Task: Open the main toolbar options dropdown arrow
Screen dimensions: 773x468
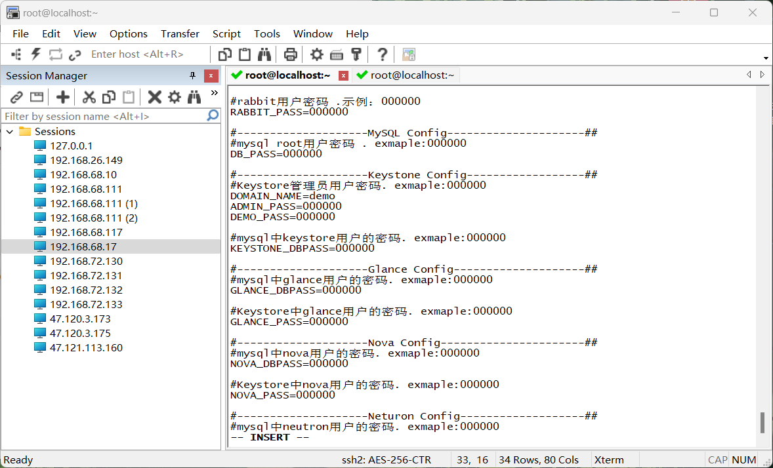Action: pyautogui.click(x=766, y=58)
